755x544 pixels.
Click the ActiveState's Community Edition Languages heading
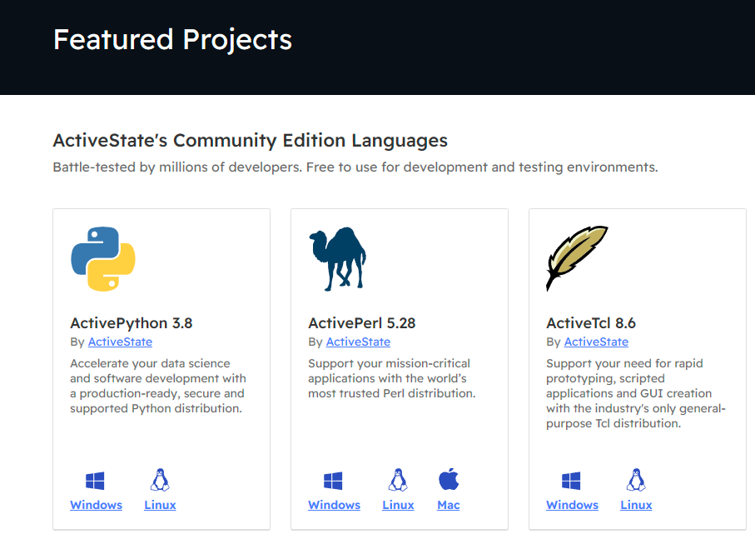tap(251, 141)
